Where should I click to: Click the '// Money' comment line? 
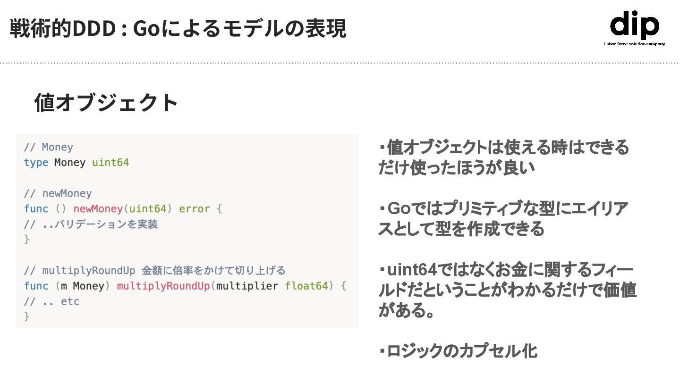point(49,147)
